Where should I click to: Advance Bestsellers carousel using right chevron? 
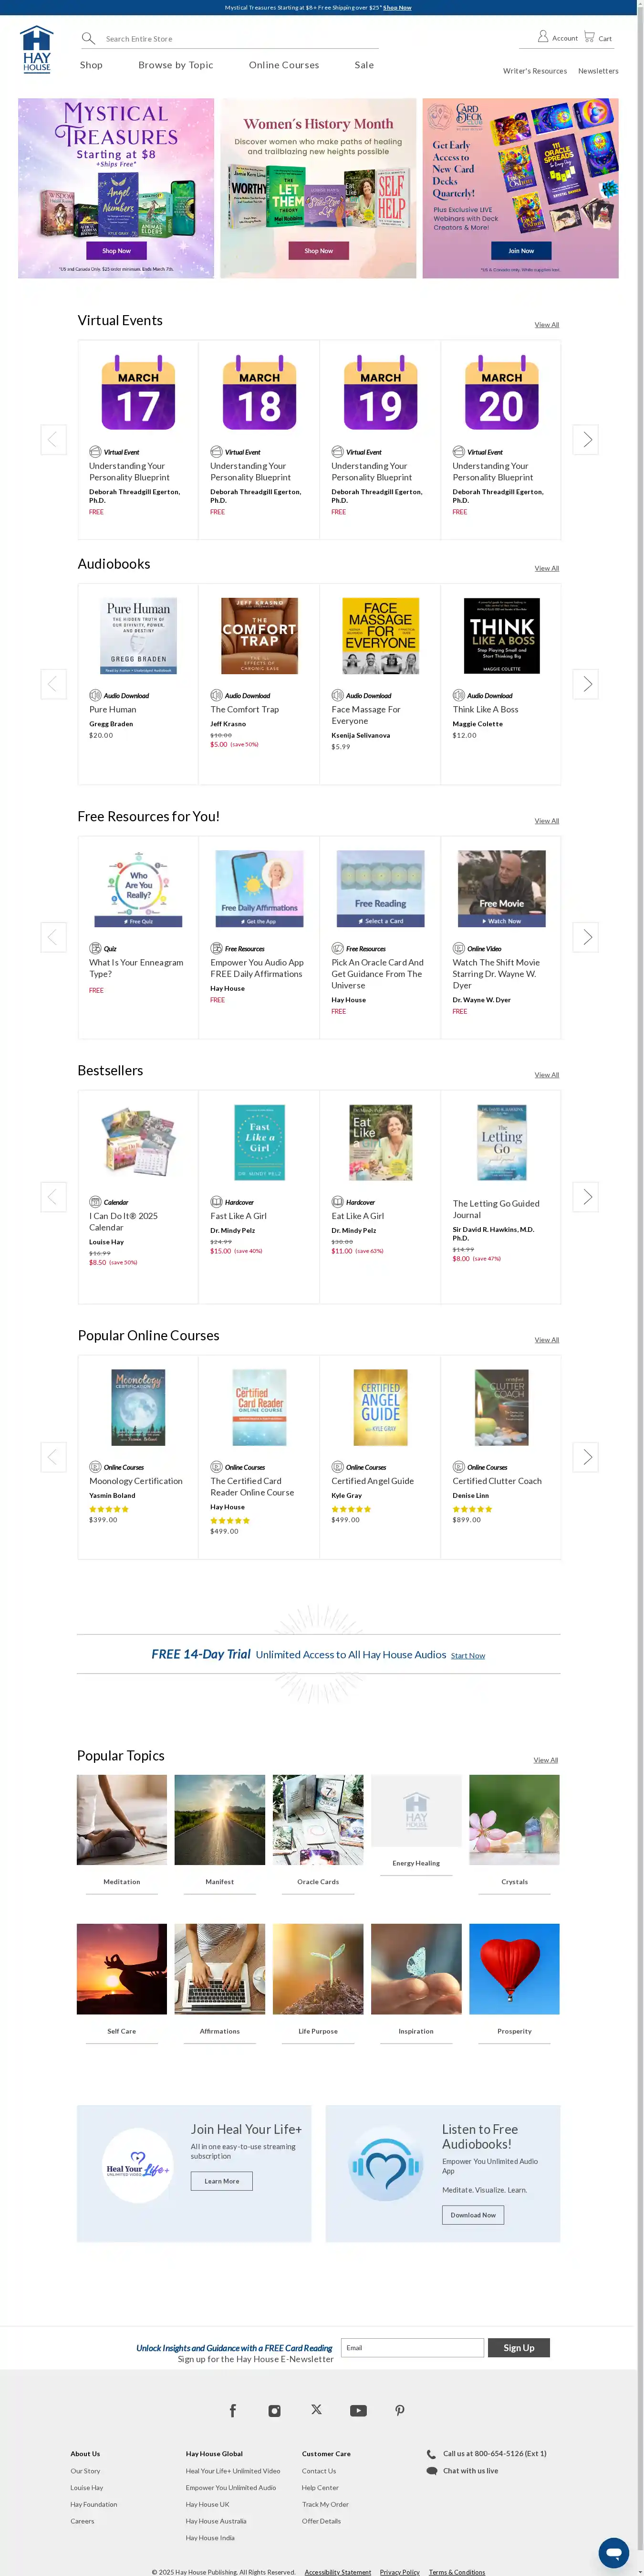(586, 1196)
